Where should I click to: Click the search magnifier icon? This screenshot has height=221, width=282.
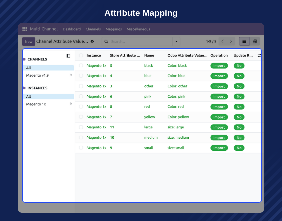(x=106, y=41)
